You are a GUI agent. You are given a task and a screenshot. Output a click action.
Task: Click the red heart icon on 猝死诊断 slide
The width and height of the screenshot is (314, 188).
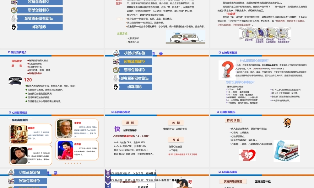click(248, 154)
